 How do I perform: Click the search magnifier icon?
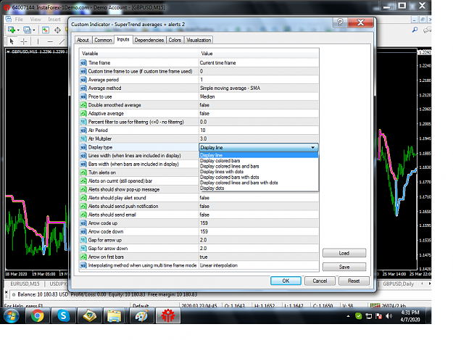[415, 30]
